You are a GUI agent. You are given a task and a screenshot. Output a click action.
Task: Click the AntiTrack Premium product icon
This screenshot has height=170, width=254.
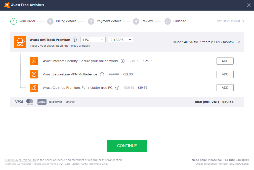[x=20, y=42]
